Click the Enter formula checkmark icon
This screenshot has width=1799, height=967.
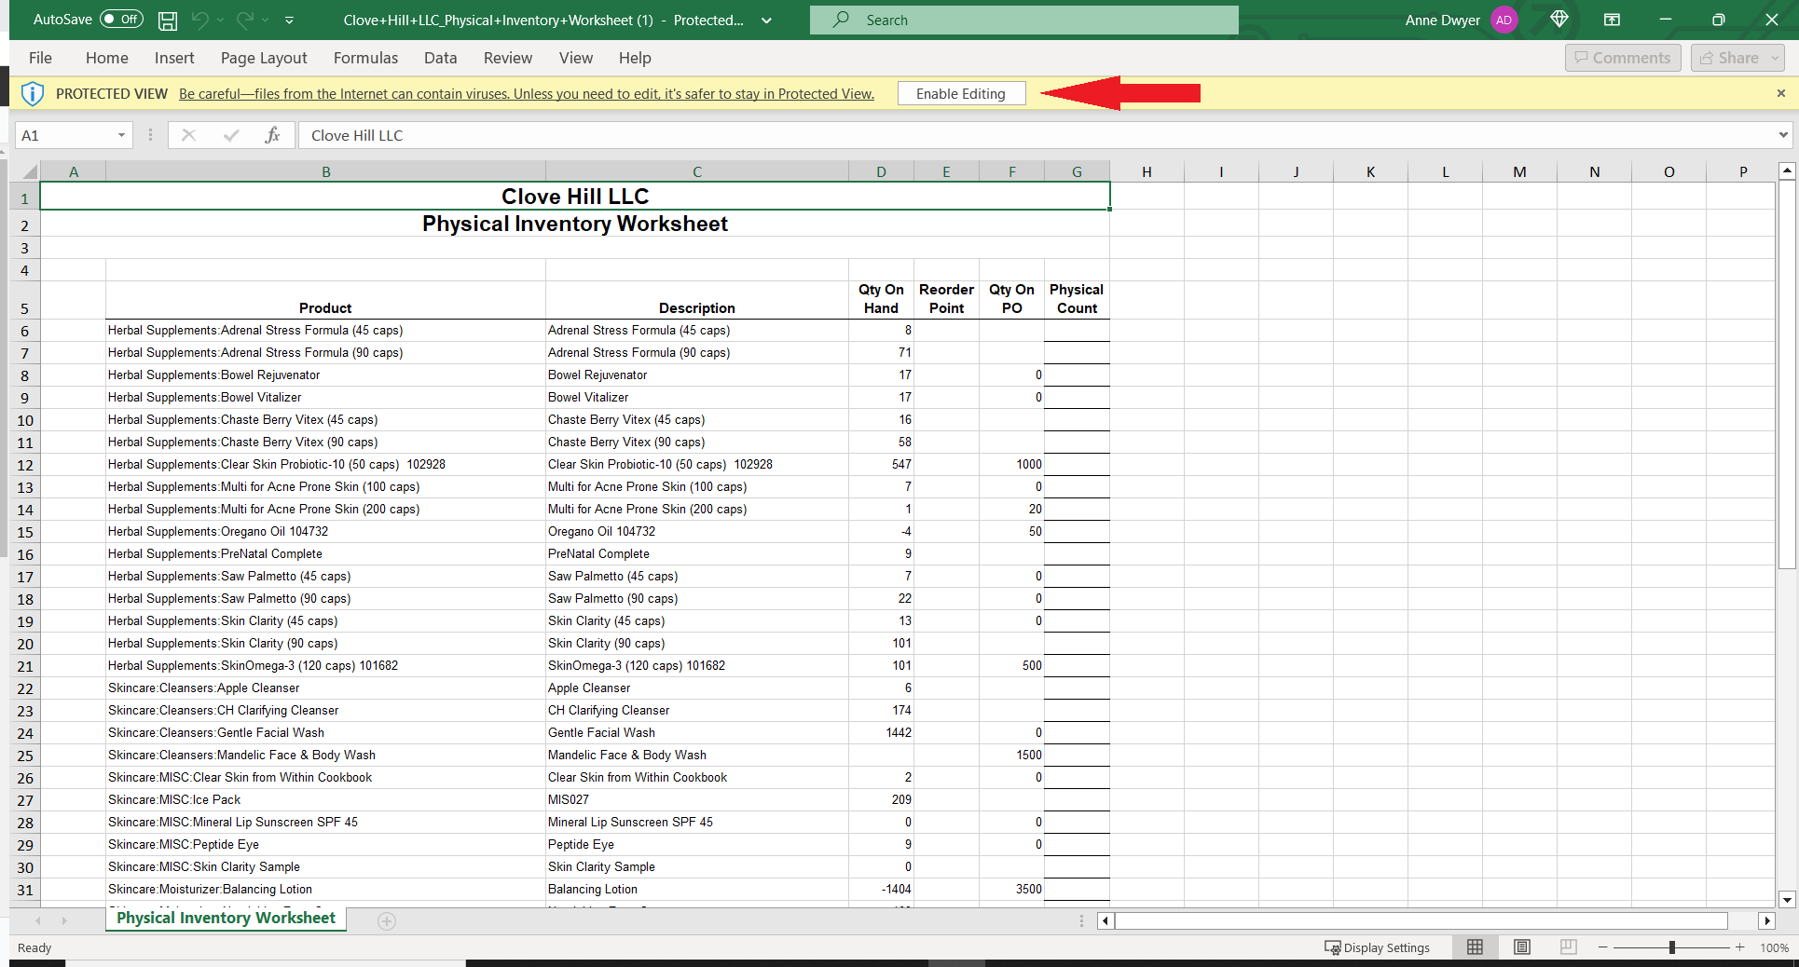pyautogui.click(x=231, y=135)
